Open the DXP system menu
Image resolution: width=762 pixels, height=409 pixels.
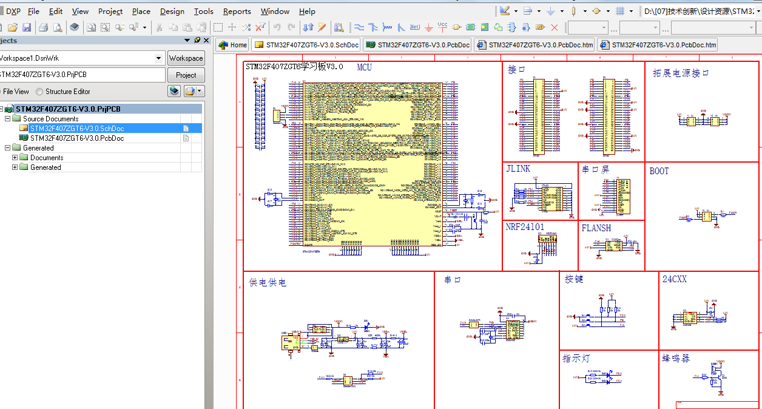[13, 11]
